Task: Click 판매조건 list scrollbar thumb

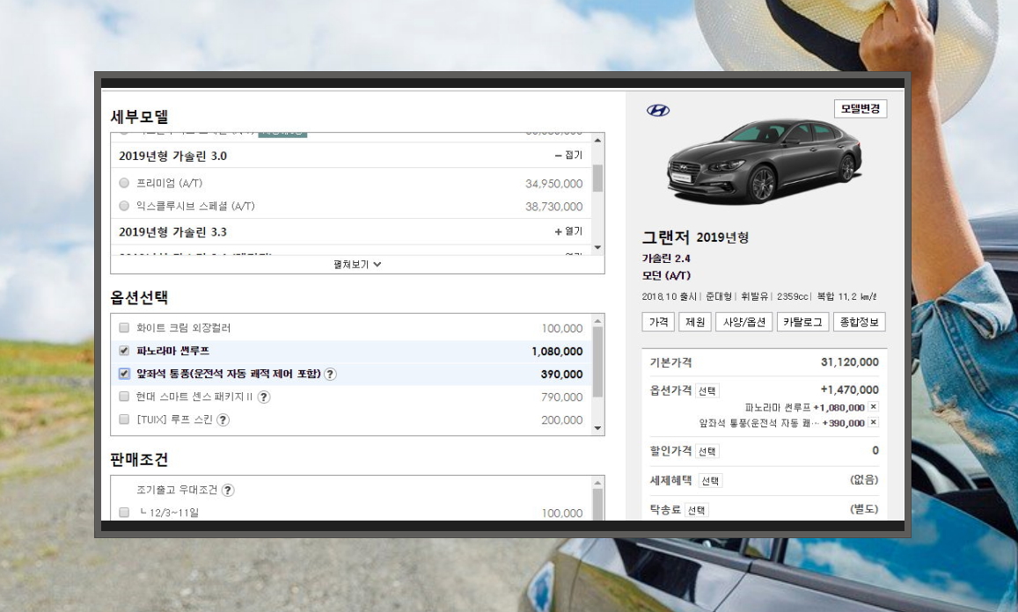Action: click(598, 504)
